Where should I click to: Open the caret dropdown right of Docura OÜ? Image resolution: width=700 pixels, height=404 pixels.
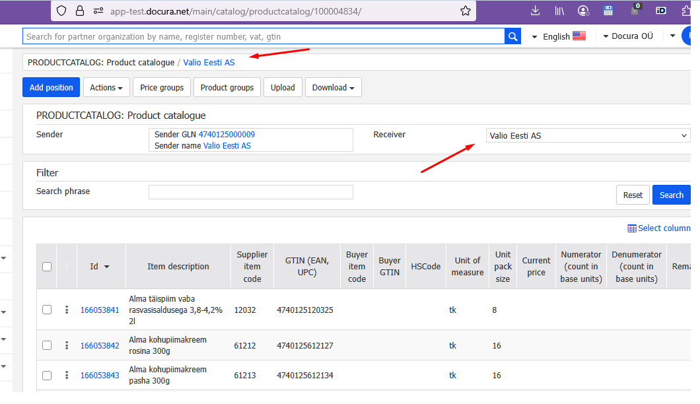point(673,36)
